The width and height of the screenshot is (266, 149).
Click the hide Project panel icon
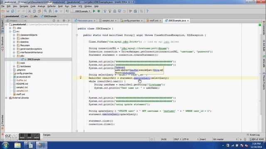(69, 21)
